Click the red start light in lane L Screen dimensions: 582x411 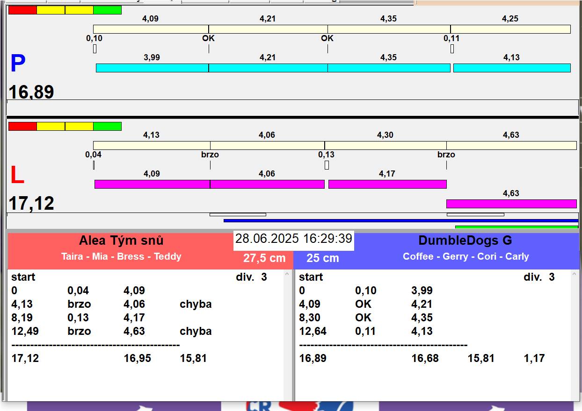tap(22, 126)
